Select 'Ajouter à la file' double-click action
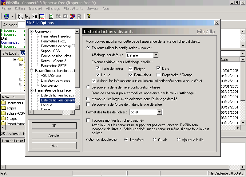The width and height of the screenshot is (246, 177). click(179, 140)
